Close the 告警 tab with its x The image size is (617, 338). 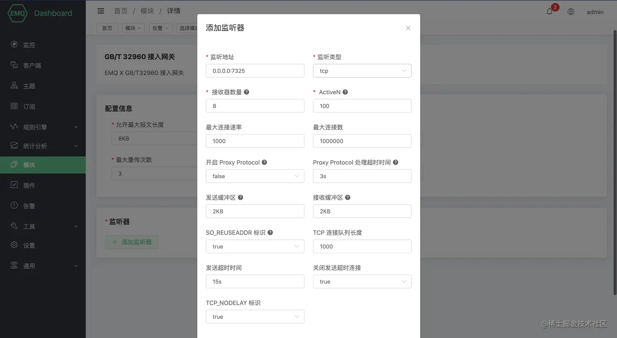166,28
